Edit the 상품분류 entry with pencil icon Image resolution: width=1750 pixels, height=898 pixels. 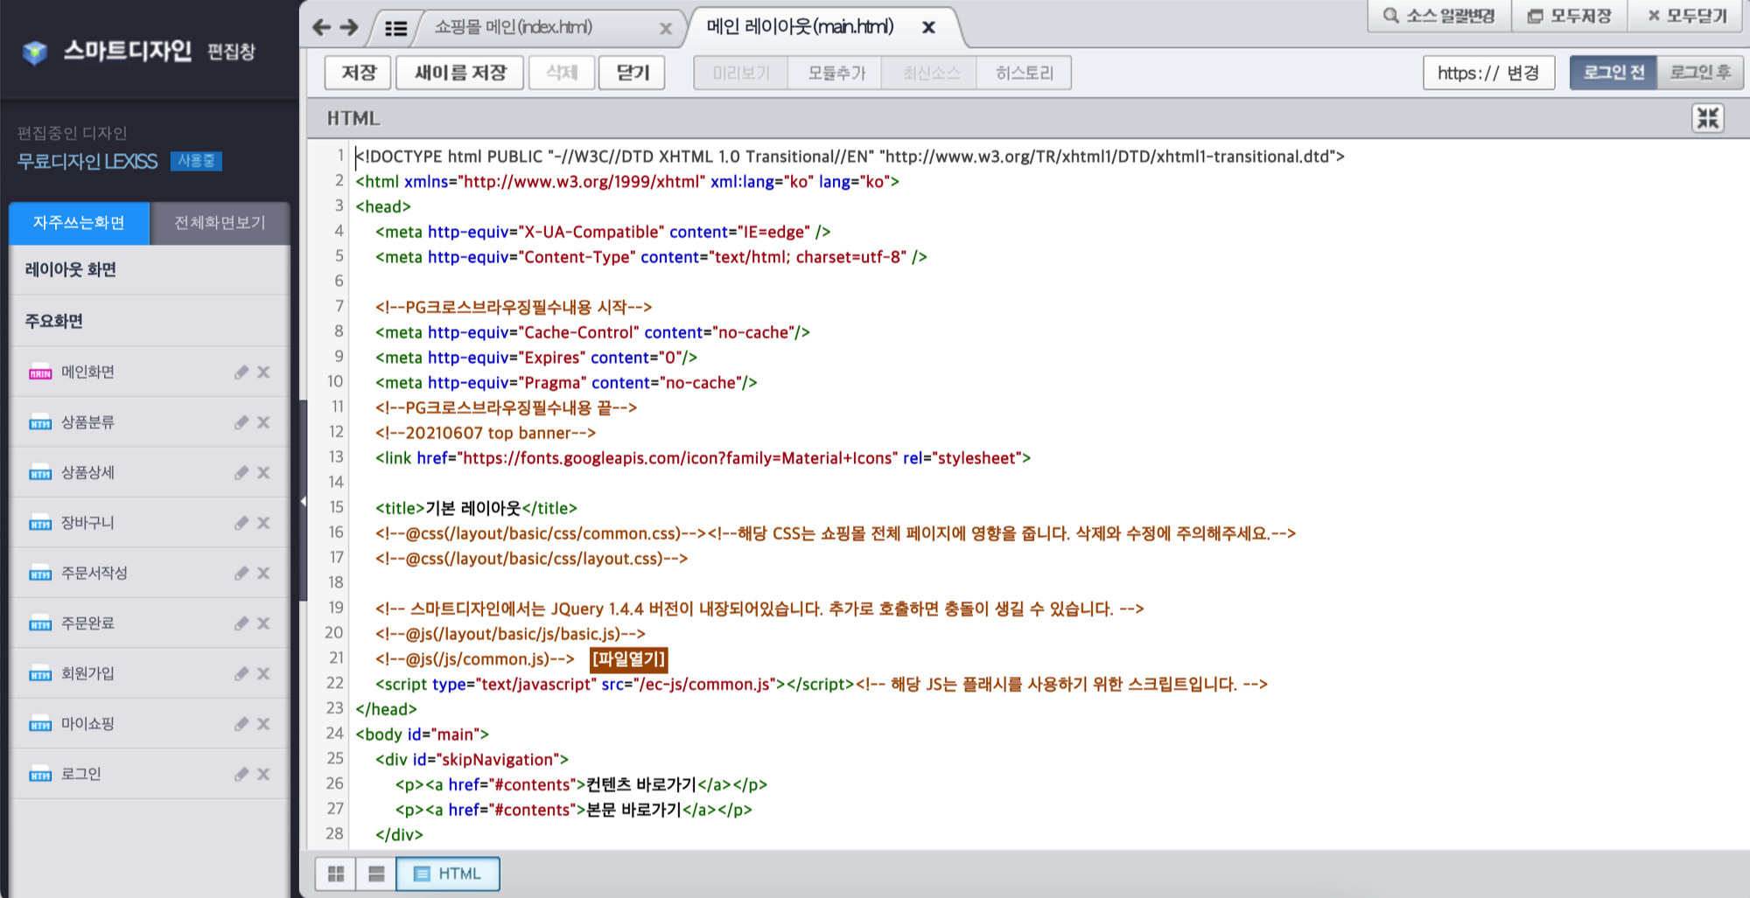241,422
